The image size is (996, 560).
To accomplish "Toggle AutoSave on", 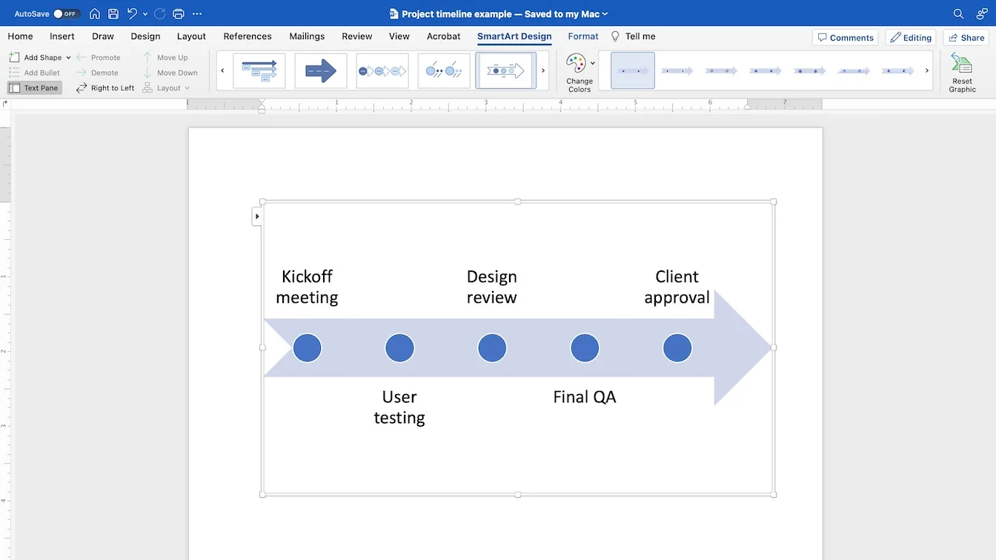I will [64, 13].
